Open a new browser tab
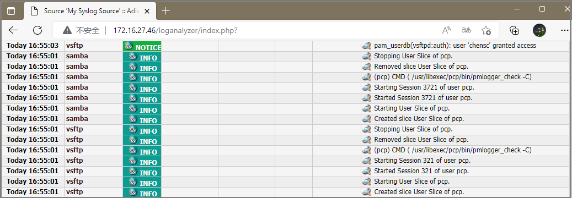The height and width of the screenshot is (198, 572). click(166, 11)
